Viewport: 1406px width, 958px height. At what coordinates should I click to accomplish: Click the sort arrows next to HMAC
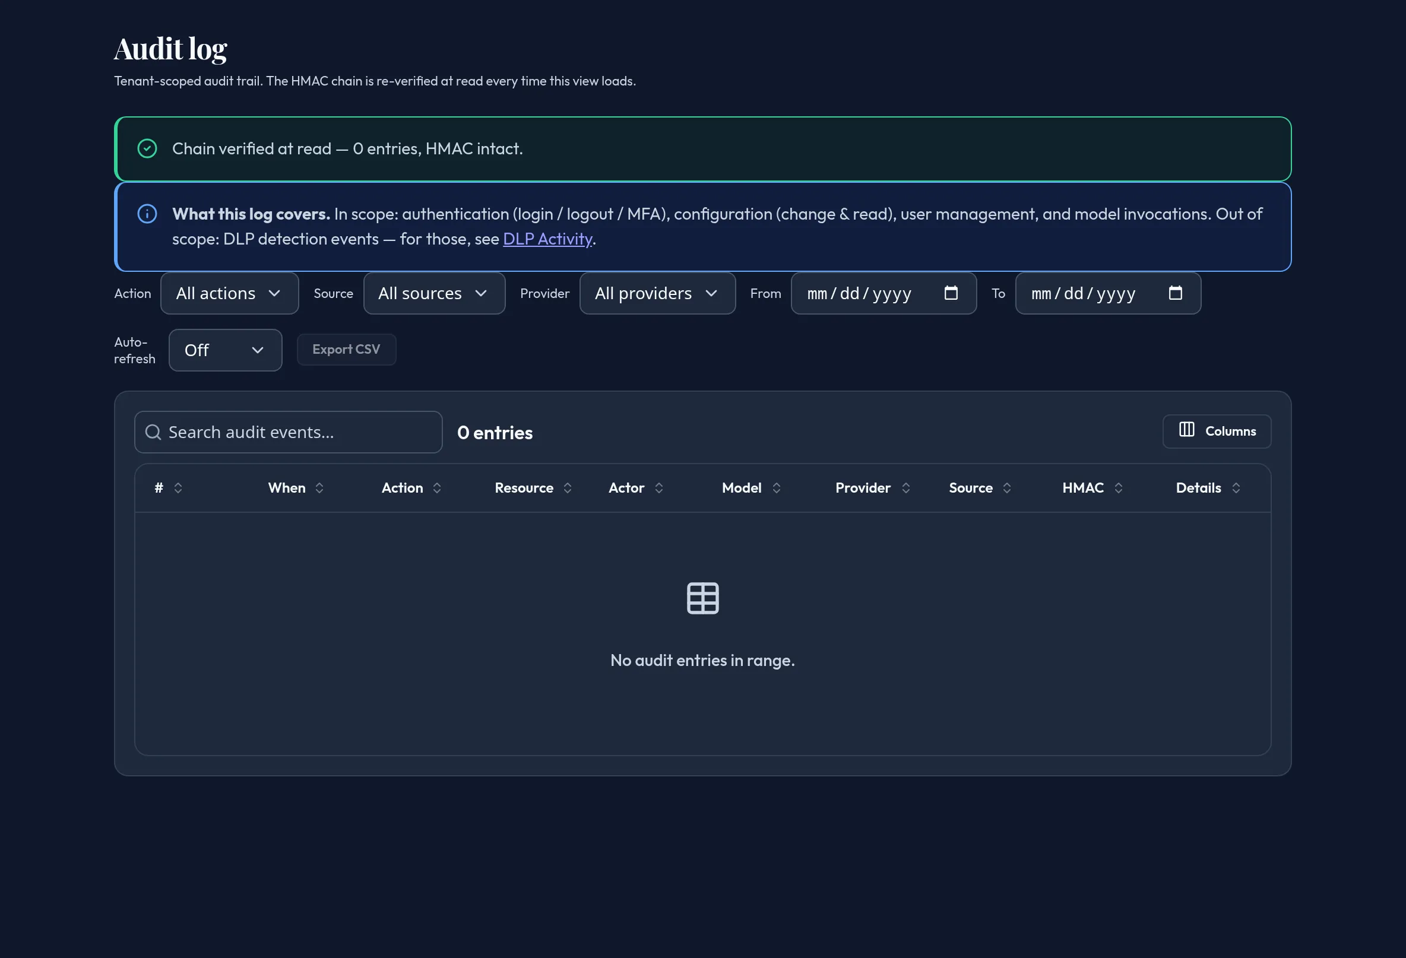click(x=1118, y=488)
